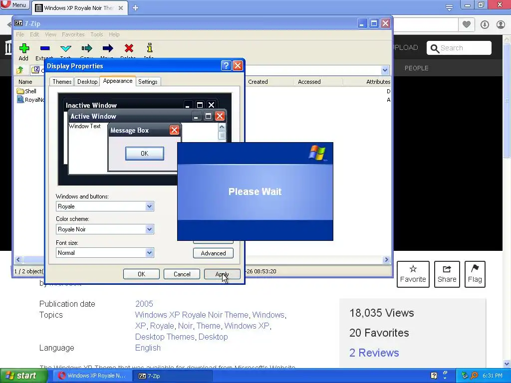This screenshot has width=511, height=383.
Task: Click the Created column header in 7-Zip
Action: [x=268, y=82]
